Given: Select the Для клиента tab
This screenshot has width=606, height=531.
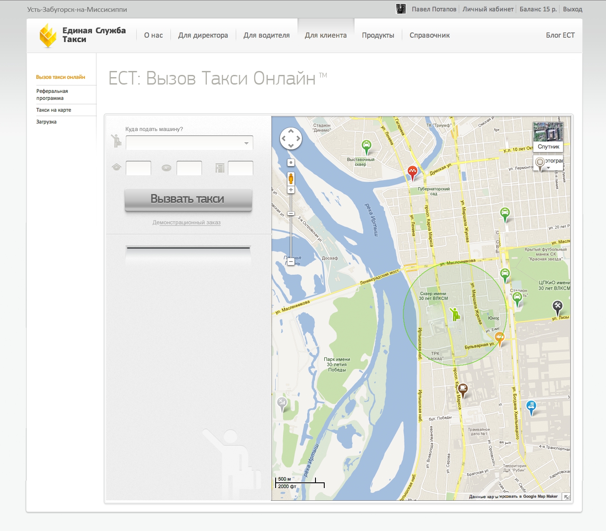Looking at the screenshot, I should (326, 35).
